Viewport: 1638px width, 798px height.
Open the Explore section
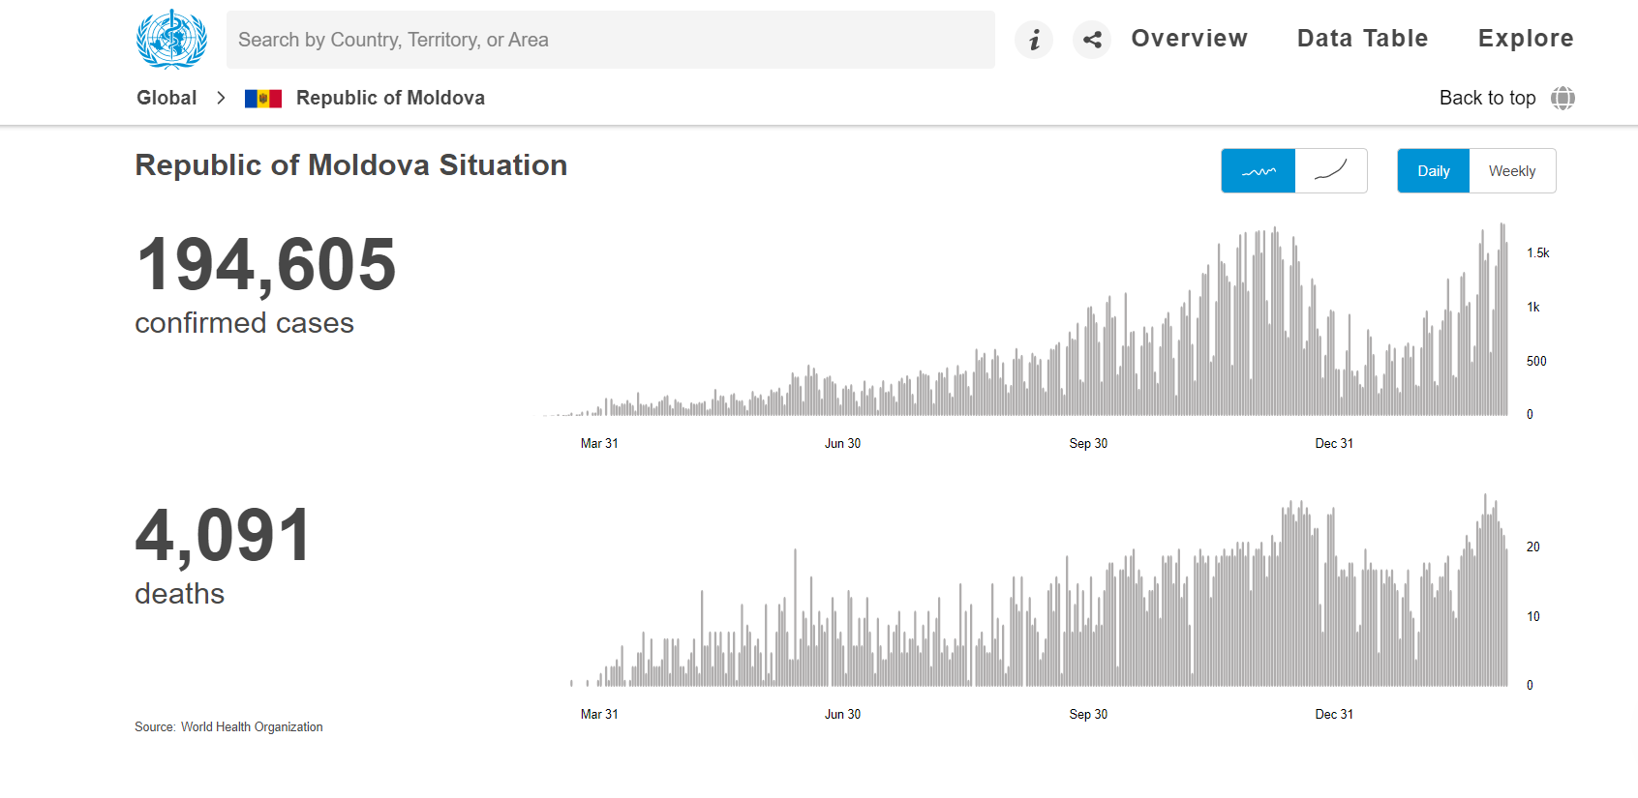click(1525, 39)
